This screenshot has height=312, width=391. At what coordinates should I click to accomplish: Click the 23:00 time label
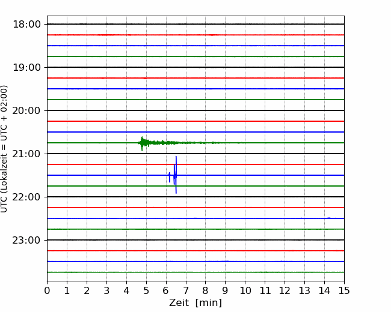(x=26, y=240)
